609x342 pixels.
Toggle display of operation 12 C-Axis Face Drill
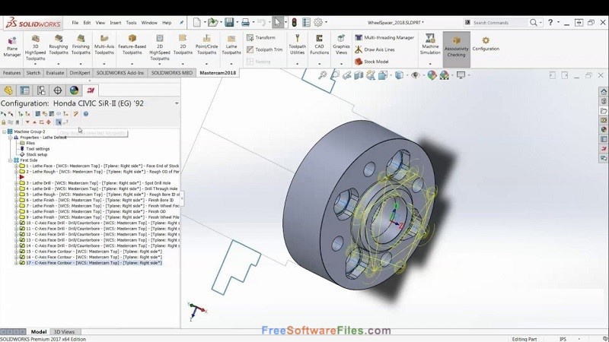22,234
